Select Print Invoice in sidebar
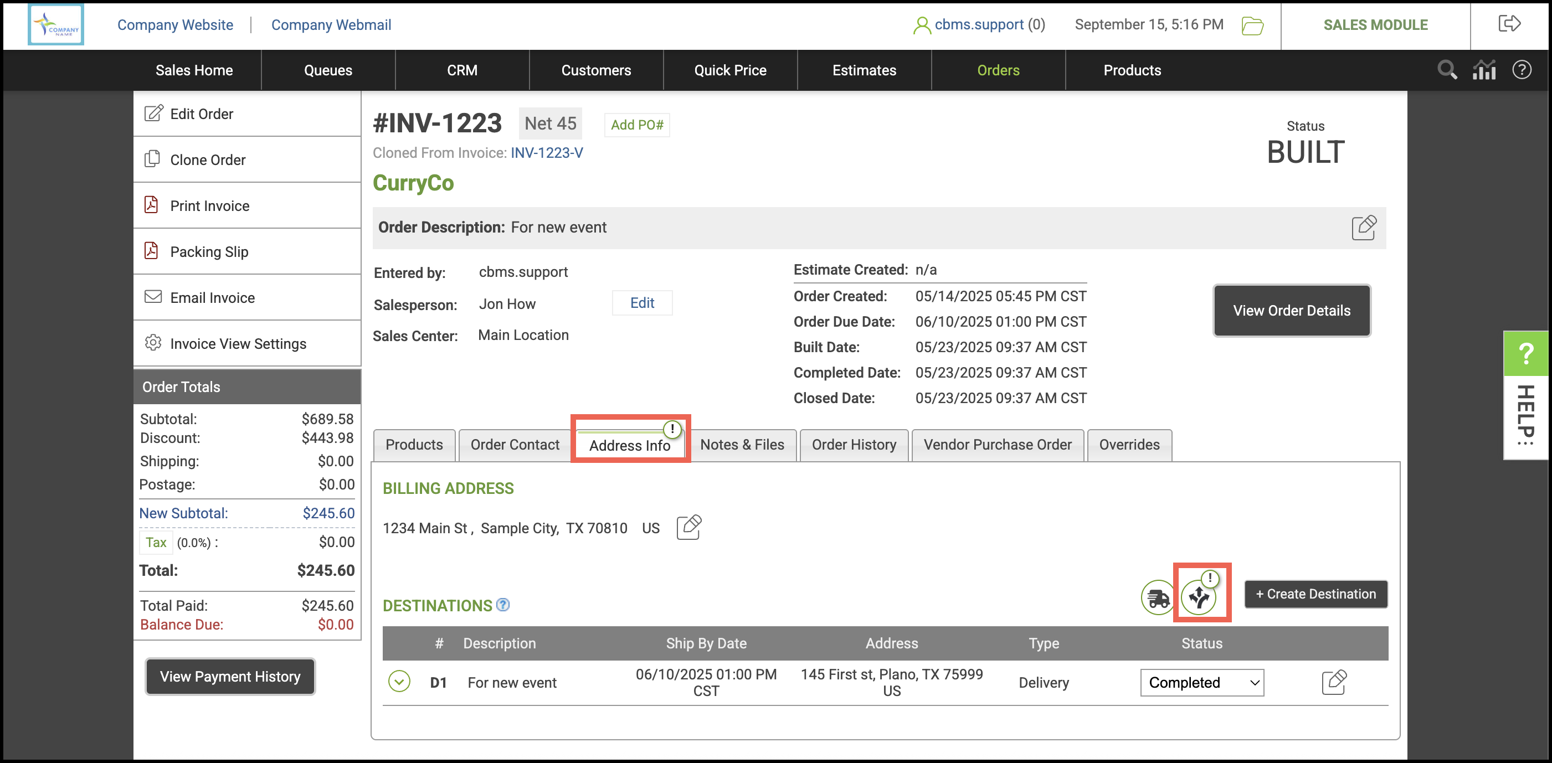The width and height of the screenshot is (1552, 763). click(x=209, y=206)
